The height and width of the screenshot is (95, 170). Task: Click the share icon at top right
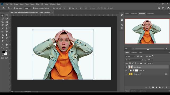[168, 8]
